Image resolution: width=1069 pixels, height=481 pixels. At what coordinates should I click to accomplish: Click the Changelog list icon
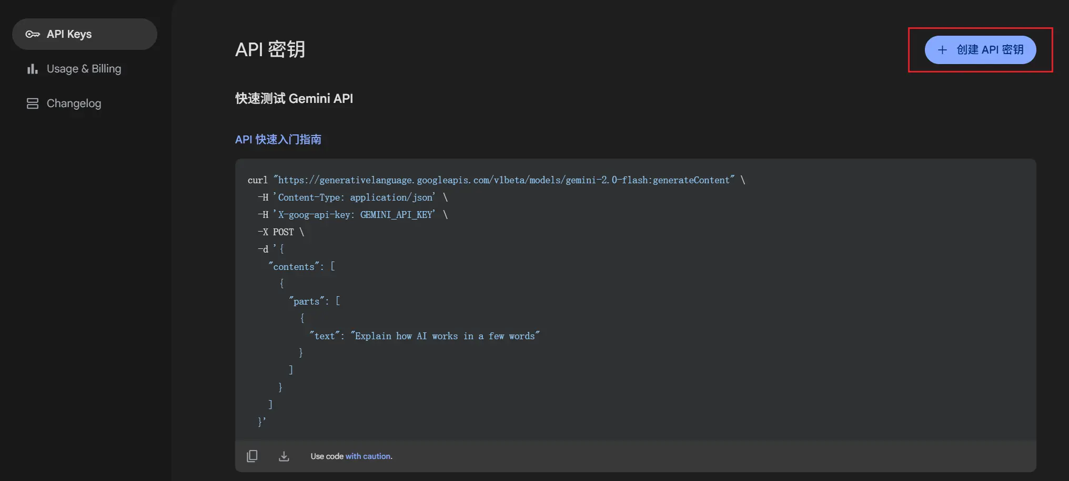click(x=33, y=103)
